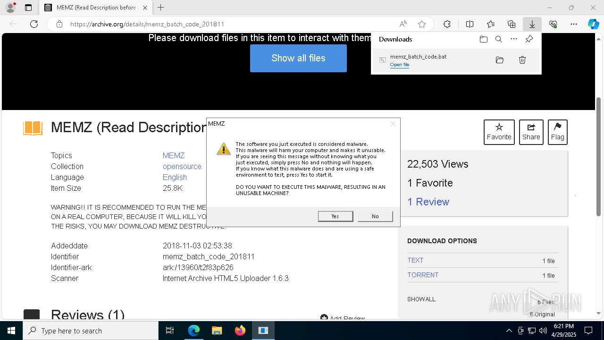This screenshot has height=340, width=604.
Task: Flag this archive item
Action: click(557, 132)
